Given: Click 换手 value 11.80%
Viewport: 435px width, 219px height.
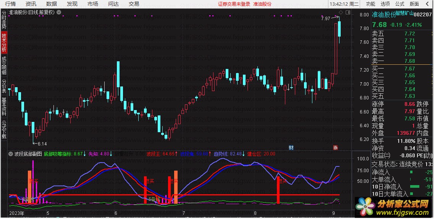Looking at the screenshot, I should coord(406,141).
